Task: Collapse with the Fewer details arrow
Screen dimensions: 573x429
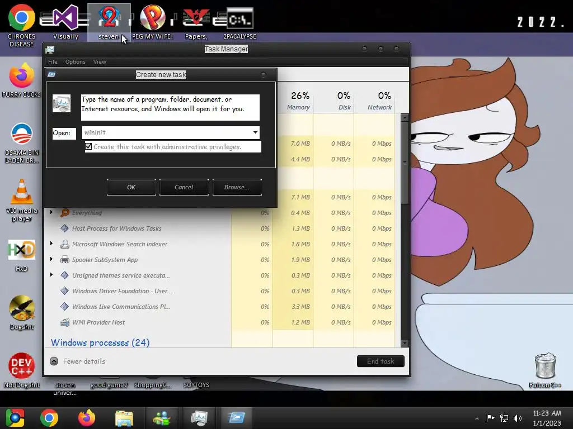Action: click(x=54, y=361)
